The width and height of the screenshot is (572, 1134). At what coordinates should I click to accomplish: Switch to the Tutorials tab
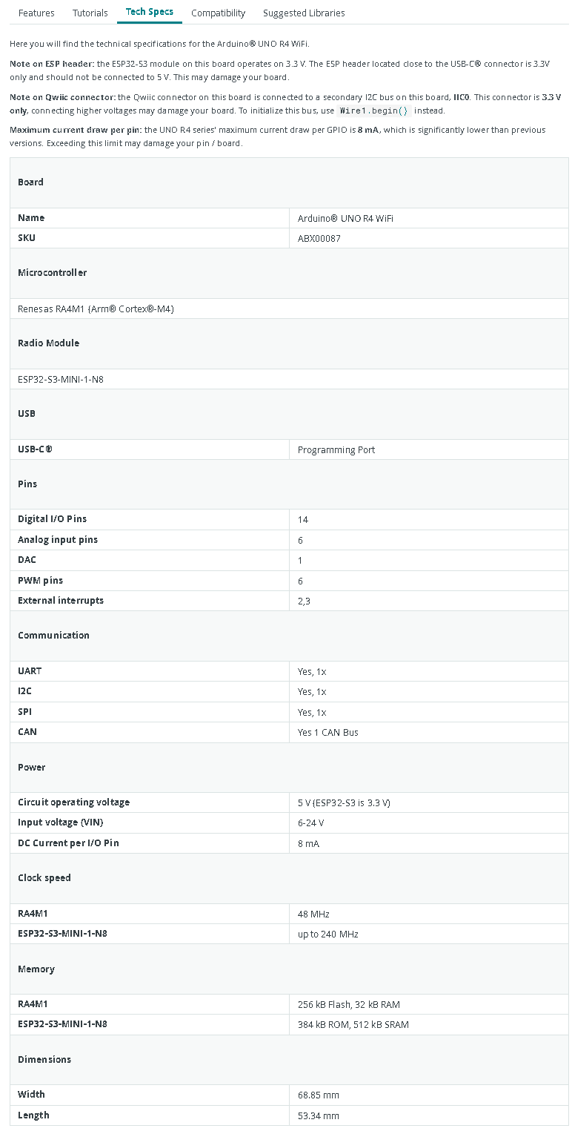pyautogui.click(x=90, y=13)
